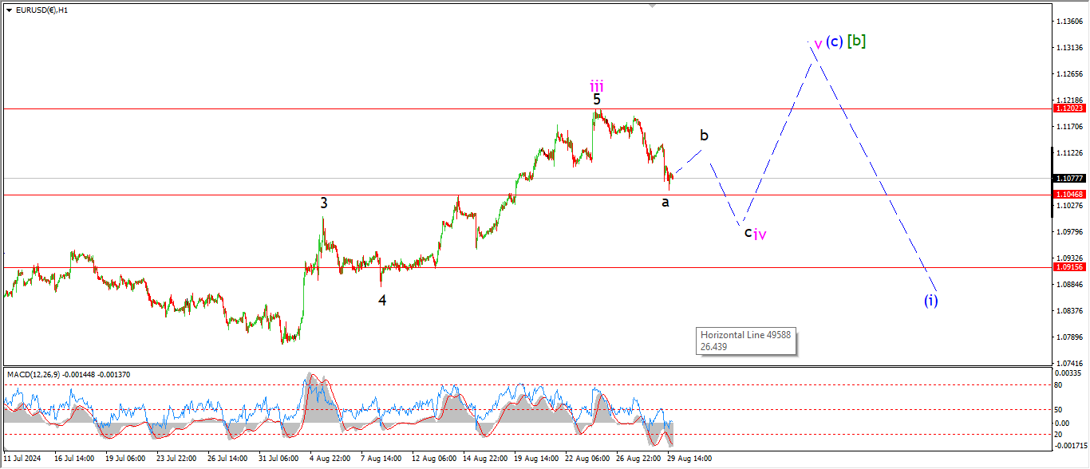Select the pink iv wave label
1090x469 pixels.
tap(760, 235)
